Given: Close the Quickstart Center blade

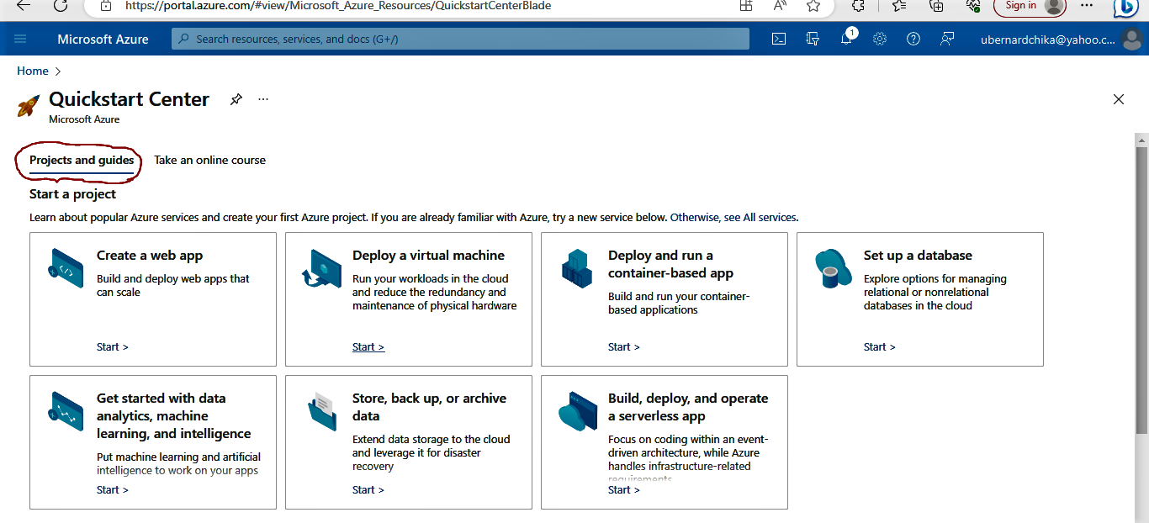Looking at the screenshot, I should (x=1119, y=99).
